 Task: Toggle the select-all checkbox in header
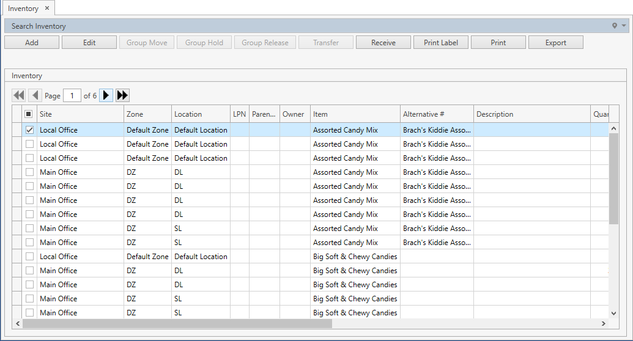coord(29,114)
